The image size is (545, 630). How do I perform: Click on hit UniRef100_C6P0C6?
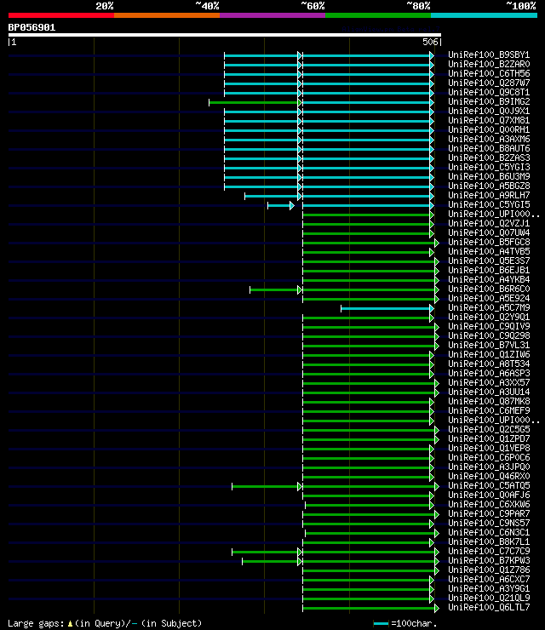(489, 458)
